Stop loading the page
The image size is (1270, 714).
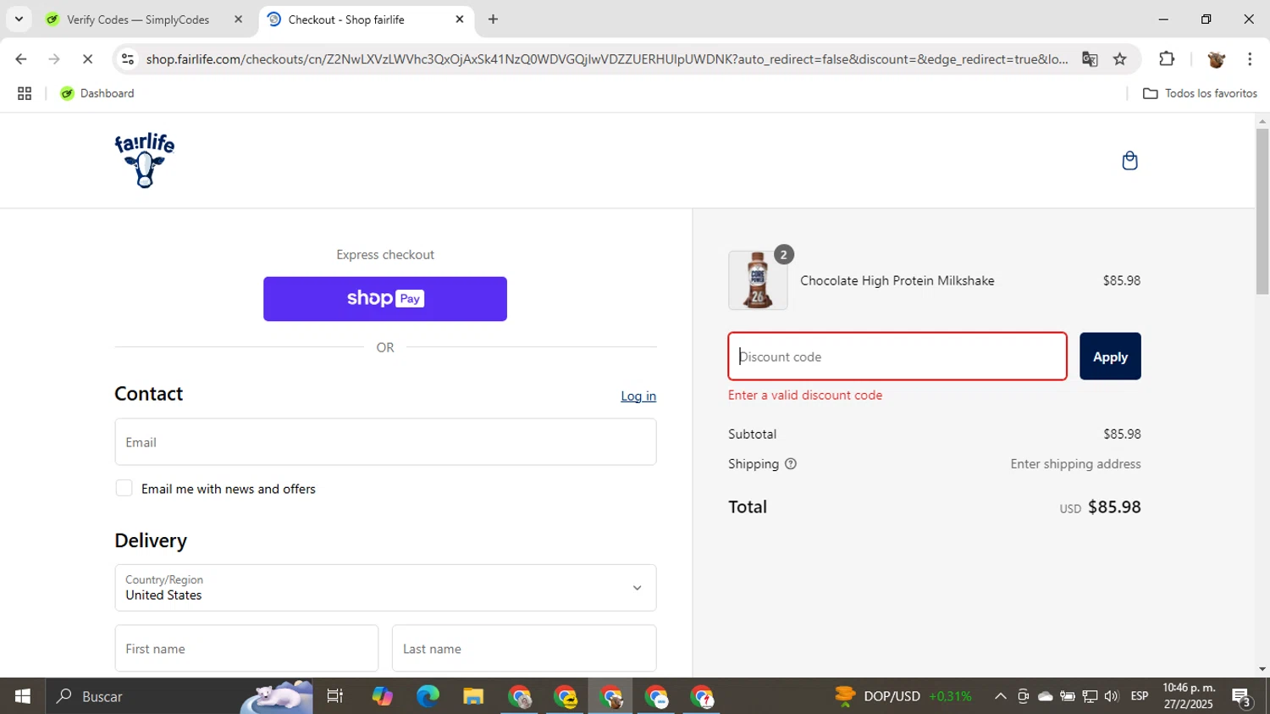pos(87,59)
